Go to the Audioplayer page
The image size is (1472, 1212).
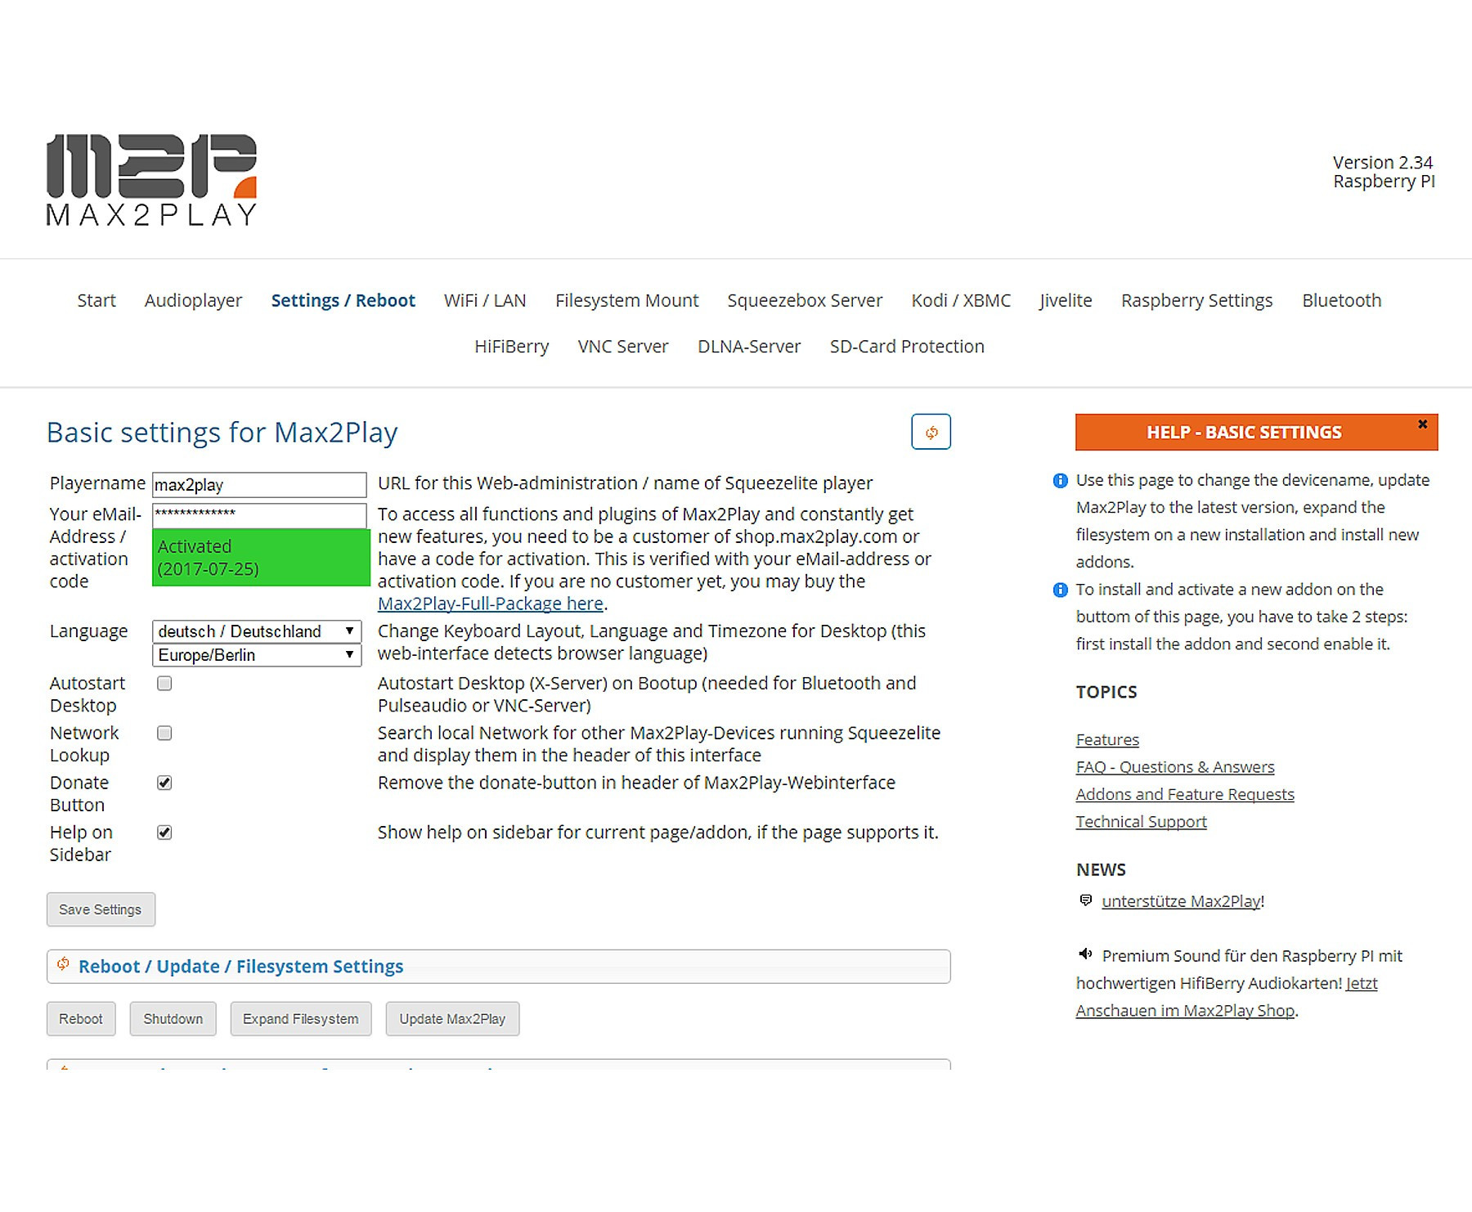pyautogui.click(x=193, y=300)
